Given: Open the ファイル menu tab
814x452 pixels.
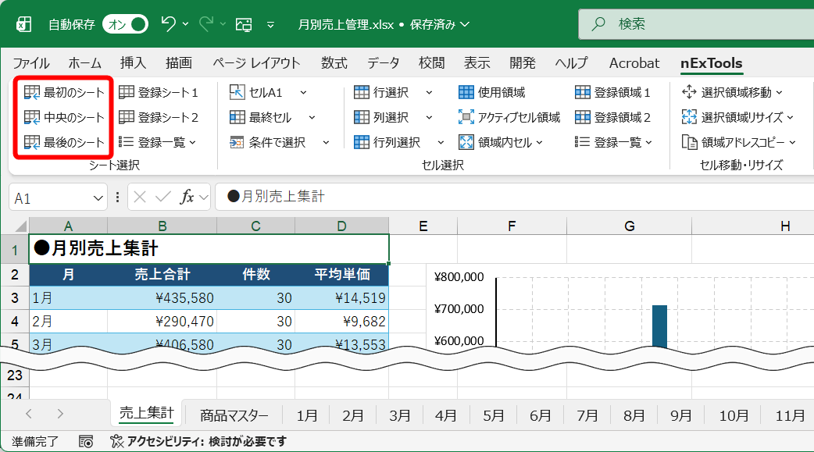Looking at the screenshot, I should click(x=31, y=63).
